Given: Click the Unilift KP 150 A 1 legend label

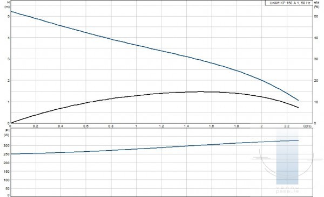Looking at the screenshot, I should pos(289,3).
